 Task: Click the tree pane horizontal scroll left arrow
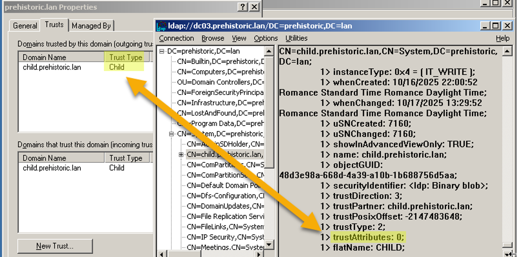click(161, 254)
